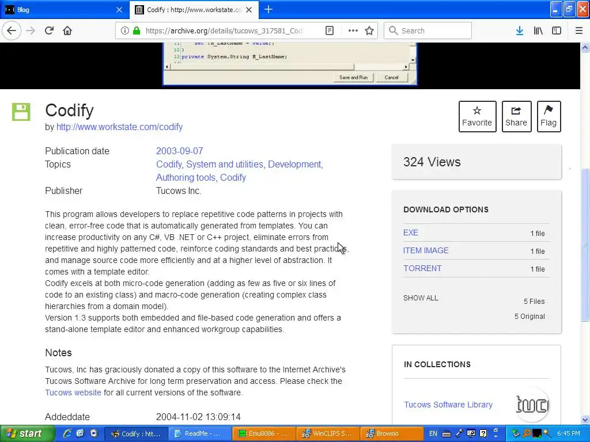The height and width of the screenshot is (442, 590).
Task: Open the Downloads arrow panel
Action: click(520, 31)
